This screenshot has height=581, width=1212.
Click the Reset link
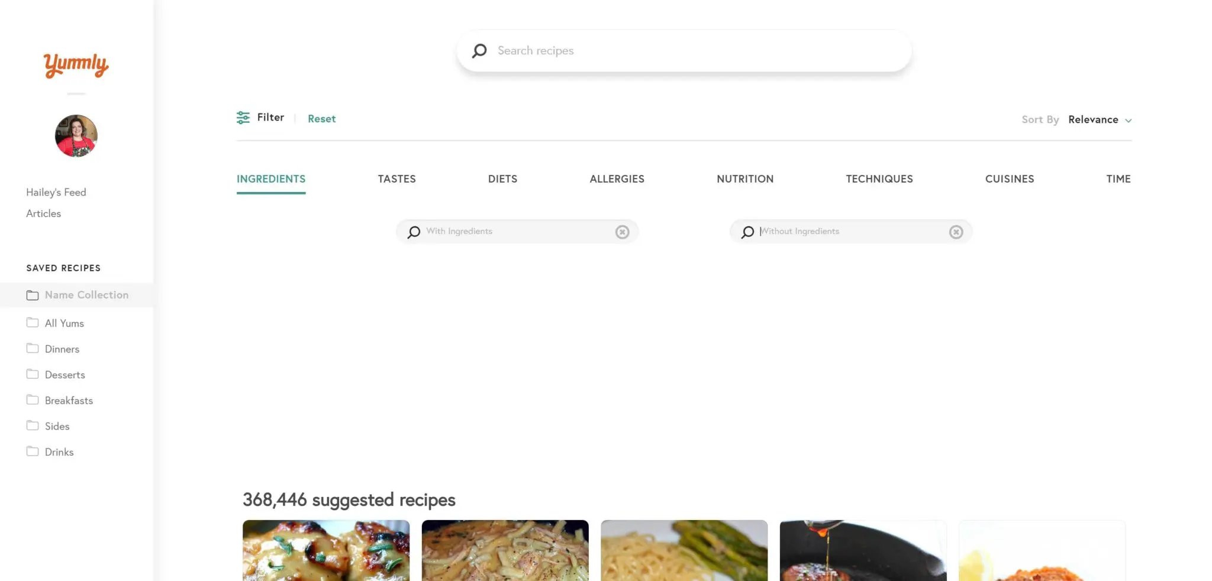coord(321,119)
